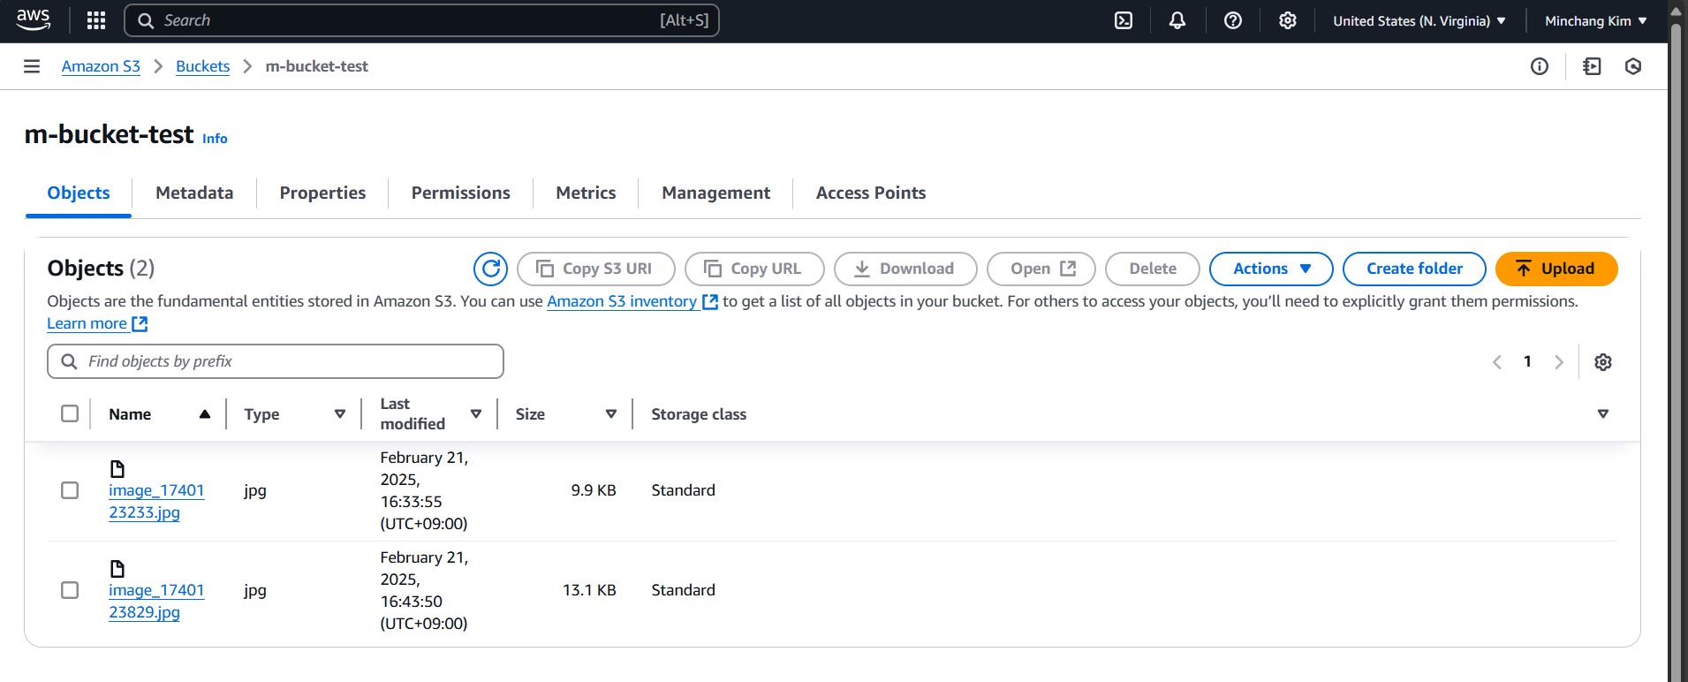Open the help question mark menu
1688x682 pixels.
pyautogui.click(x=1233, y=20)
